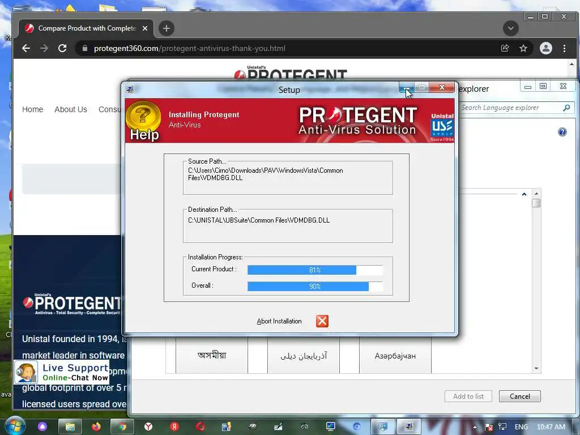This screenshot has height=435, width=580.
Task: Click the scroll-up arrow in the language list
Action: tap(536, 194)
